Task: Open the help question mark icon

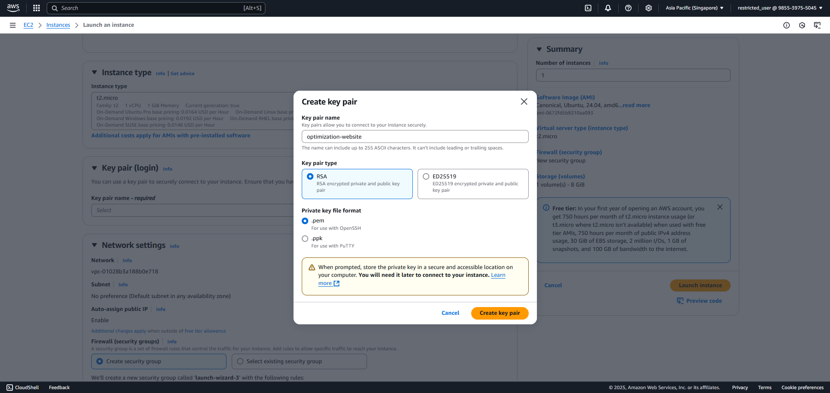Action: (x=628, y=8)
